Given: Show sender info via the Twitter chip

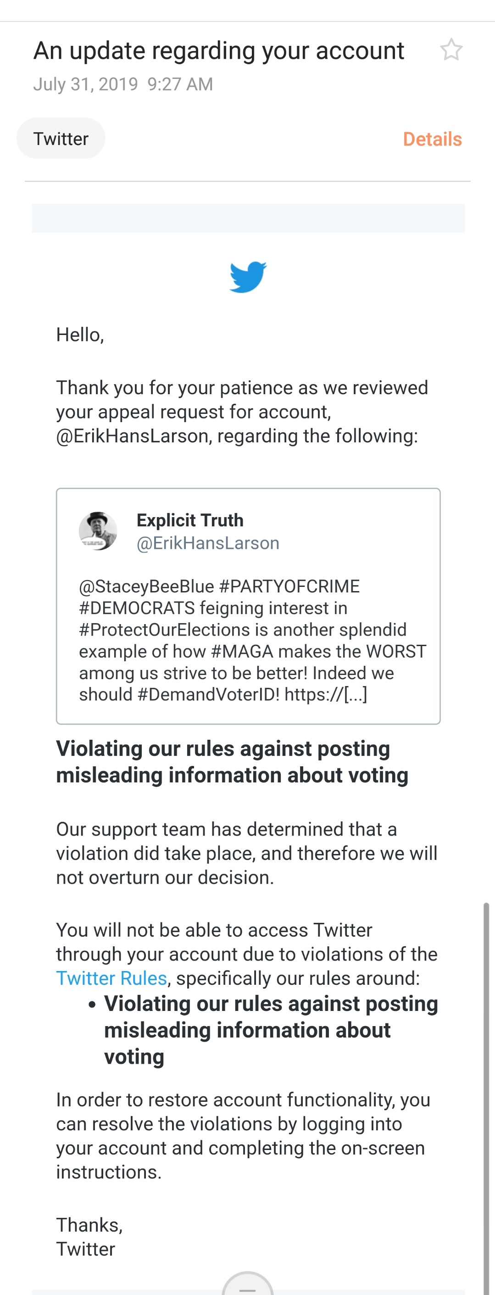Looking at the screenshot, I should 61,139.
